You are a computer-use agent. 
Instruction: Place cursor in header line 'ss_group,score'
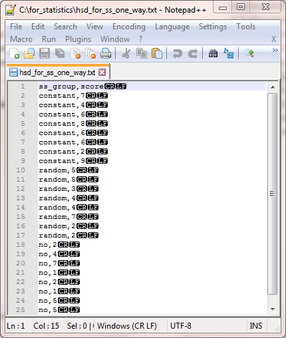[71, 86]
